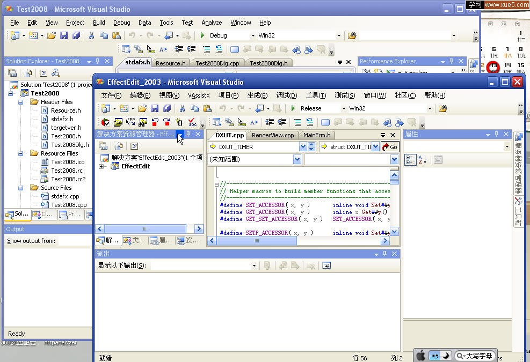The image size is (530, 362).
Task: Toggle word wrap icon in 输出 toolbar
Action: pos(326,266)
